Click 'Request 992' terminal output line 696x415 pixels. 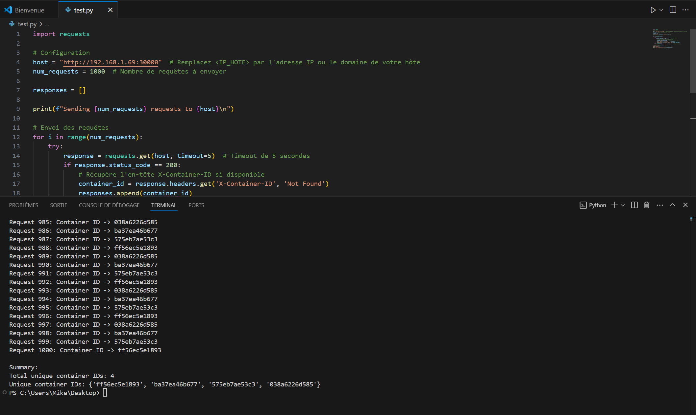83,282
